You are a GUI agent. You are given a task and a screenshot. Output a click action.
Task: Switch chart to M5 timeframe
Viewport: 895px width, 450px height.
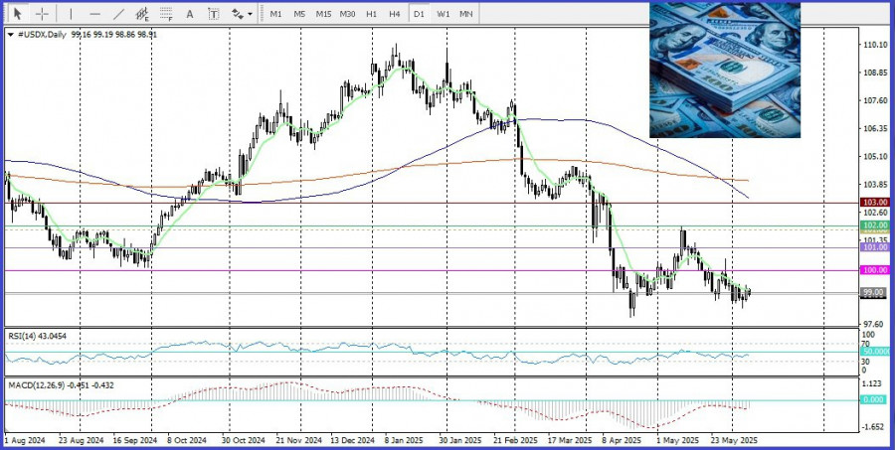[x=299, y=14]
